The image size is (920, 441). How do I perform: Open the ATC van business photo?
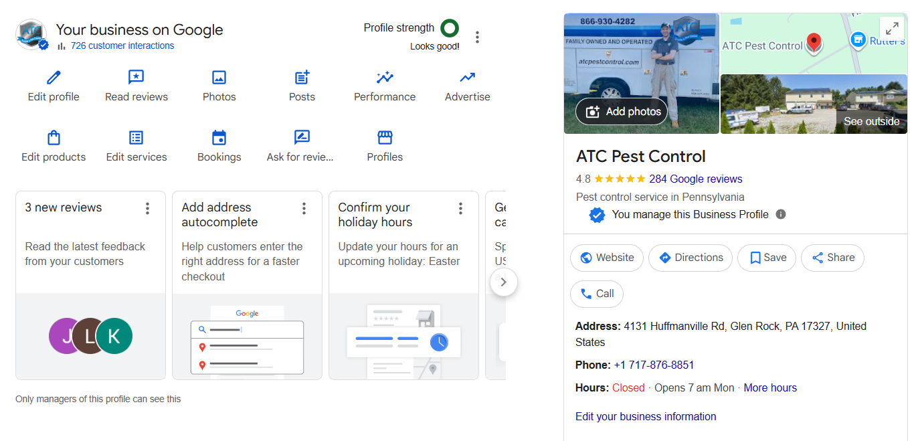642,74
